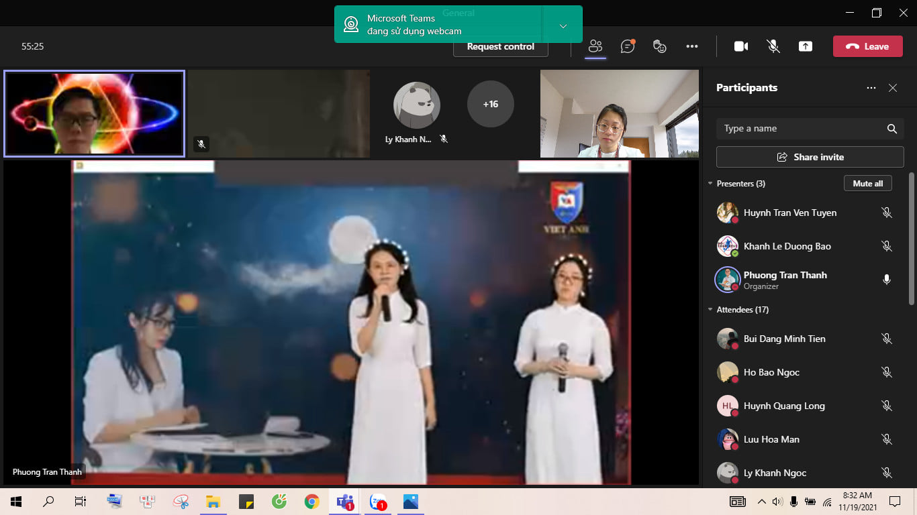Click avatar of Luu Hoa Man

[x=727, y=439]
